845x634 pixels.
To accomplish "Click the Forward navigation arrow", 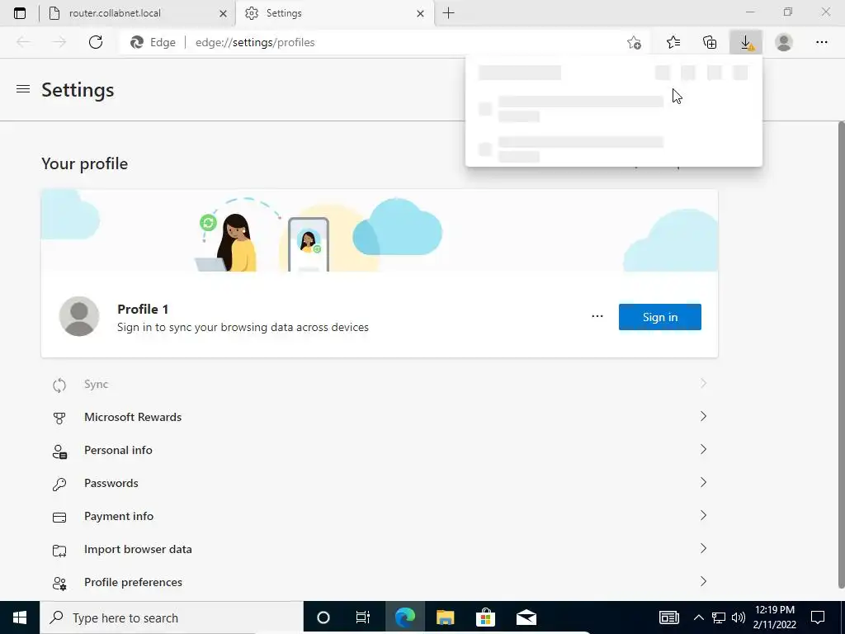I will [x=59, y=42].
